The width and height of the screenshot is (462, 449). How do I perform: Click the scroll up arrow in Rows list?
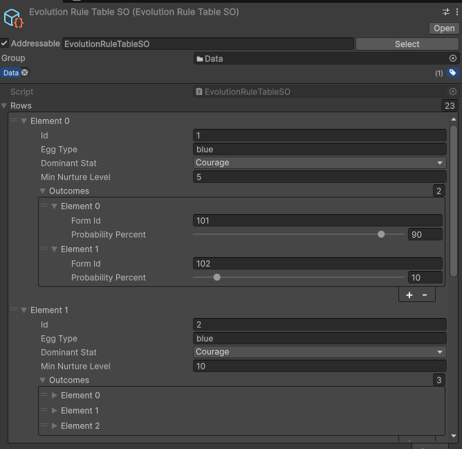(x=454, y=119)
